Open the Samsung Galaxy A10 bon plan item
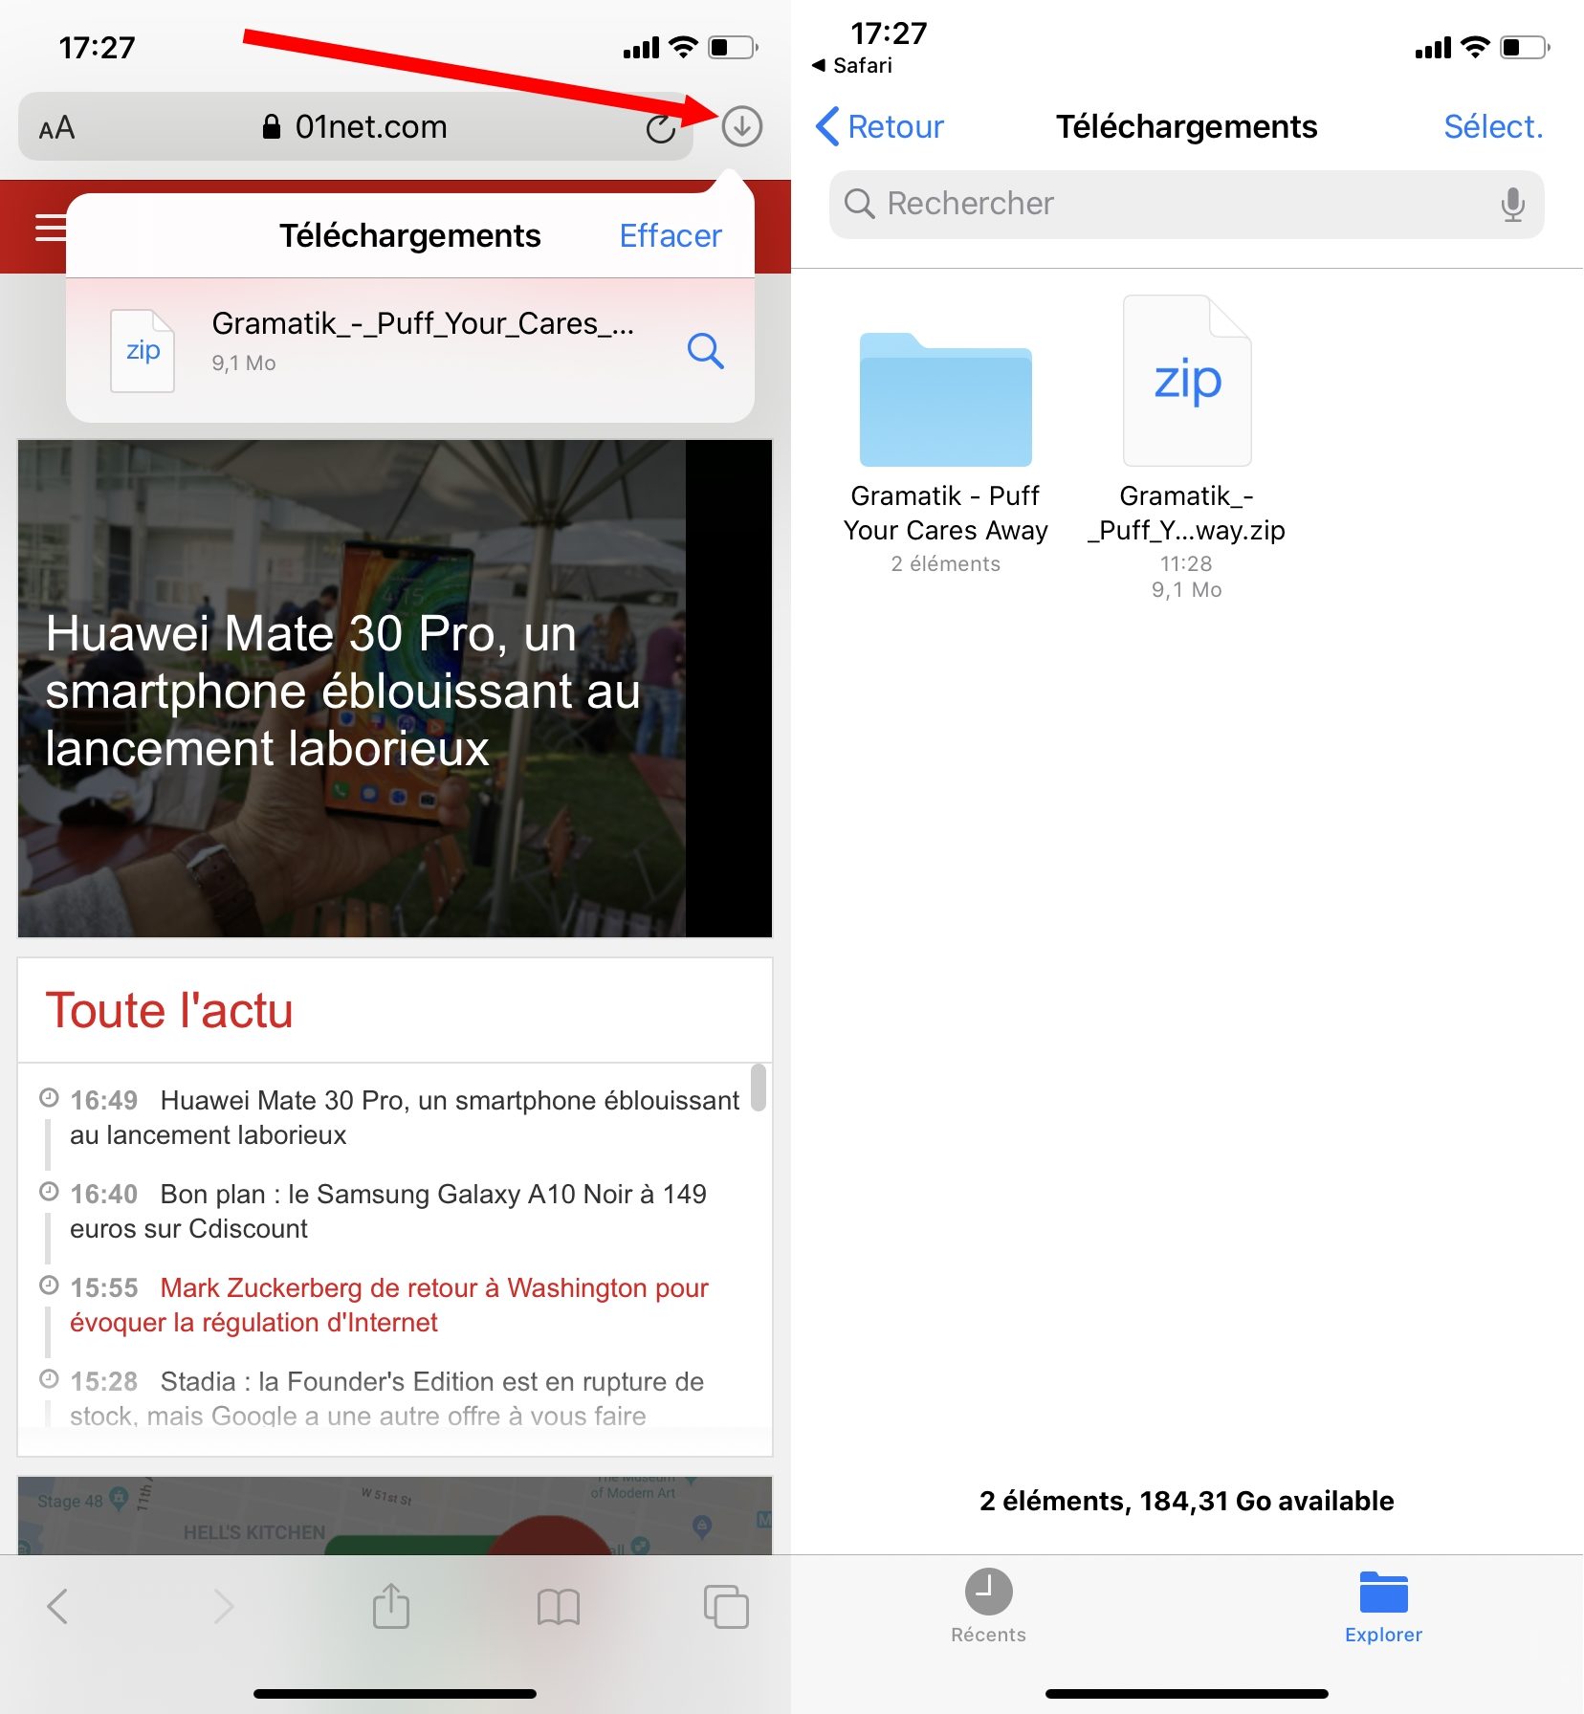Screen dimensions: 1584x1714 click(x=387, y=1211)
